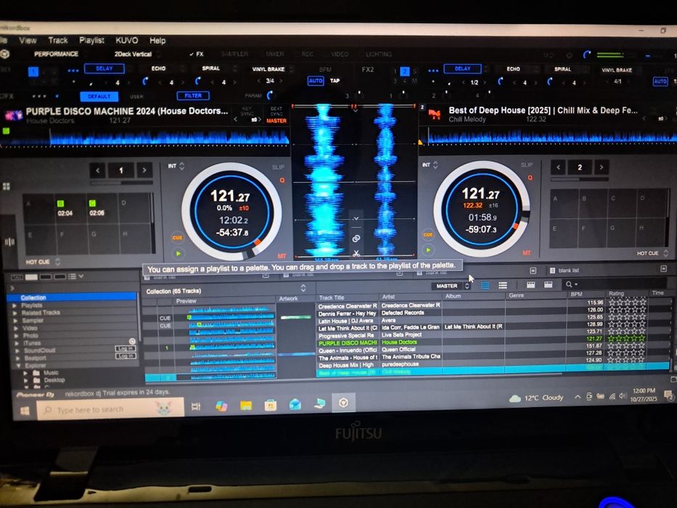Image resolution: width=677 pixels, height=508 pixels.
Task: Expand the Playlists tree node
Action: (x=15, y=306)
